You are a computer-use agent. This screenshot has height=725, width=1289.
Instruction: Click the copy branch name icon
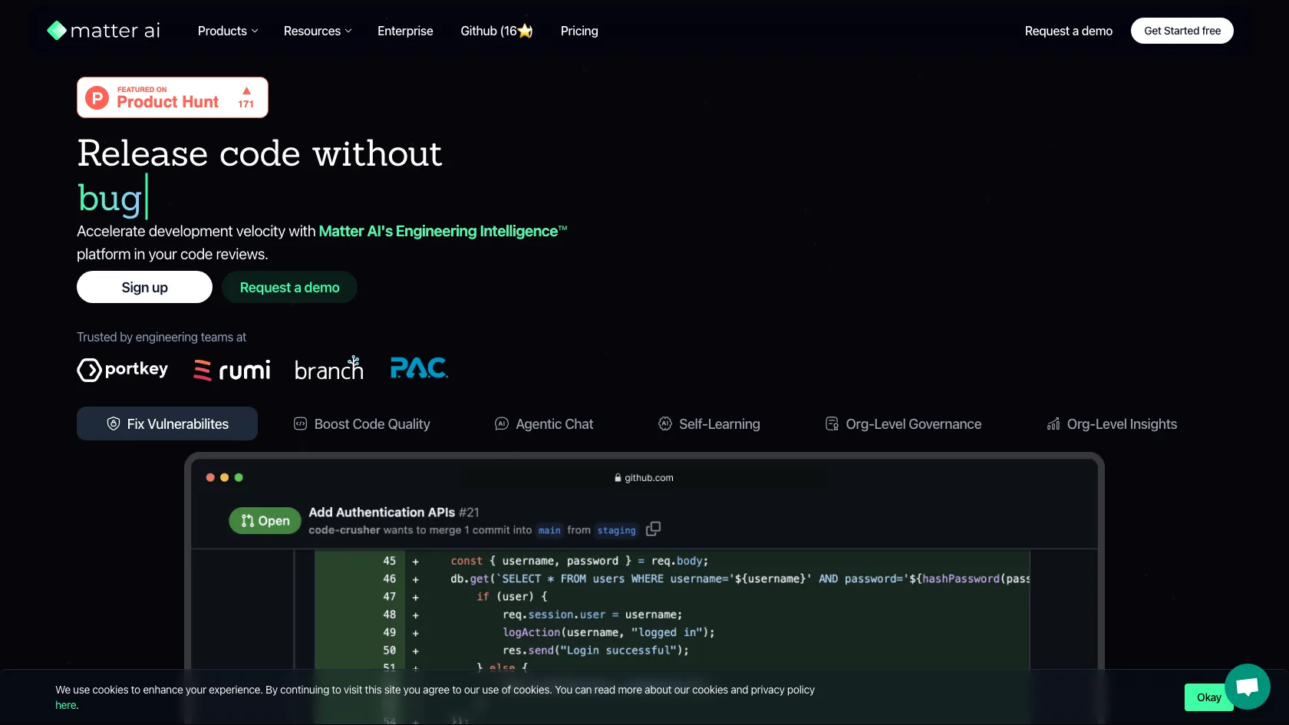[653, 529]
